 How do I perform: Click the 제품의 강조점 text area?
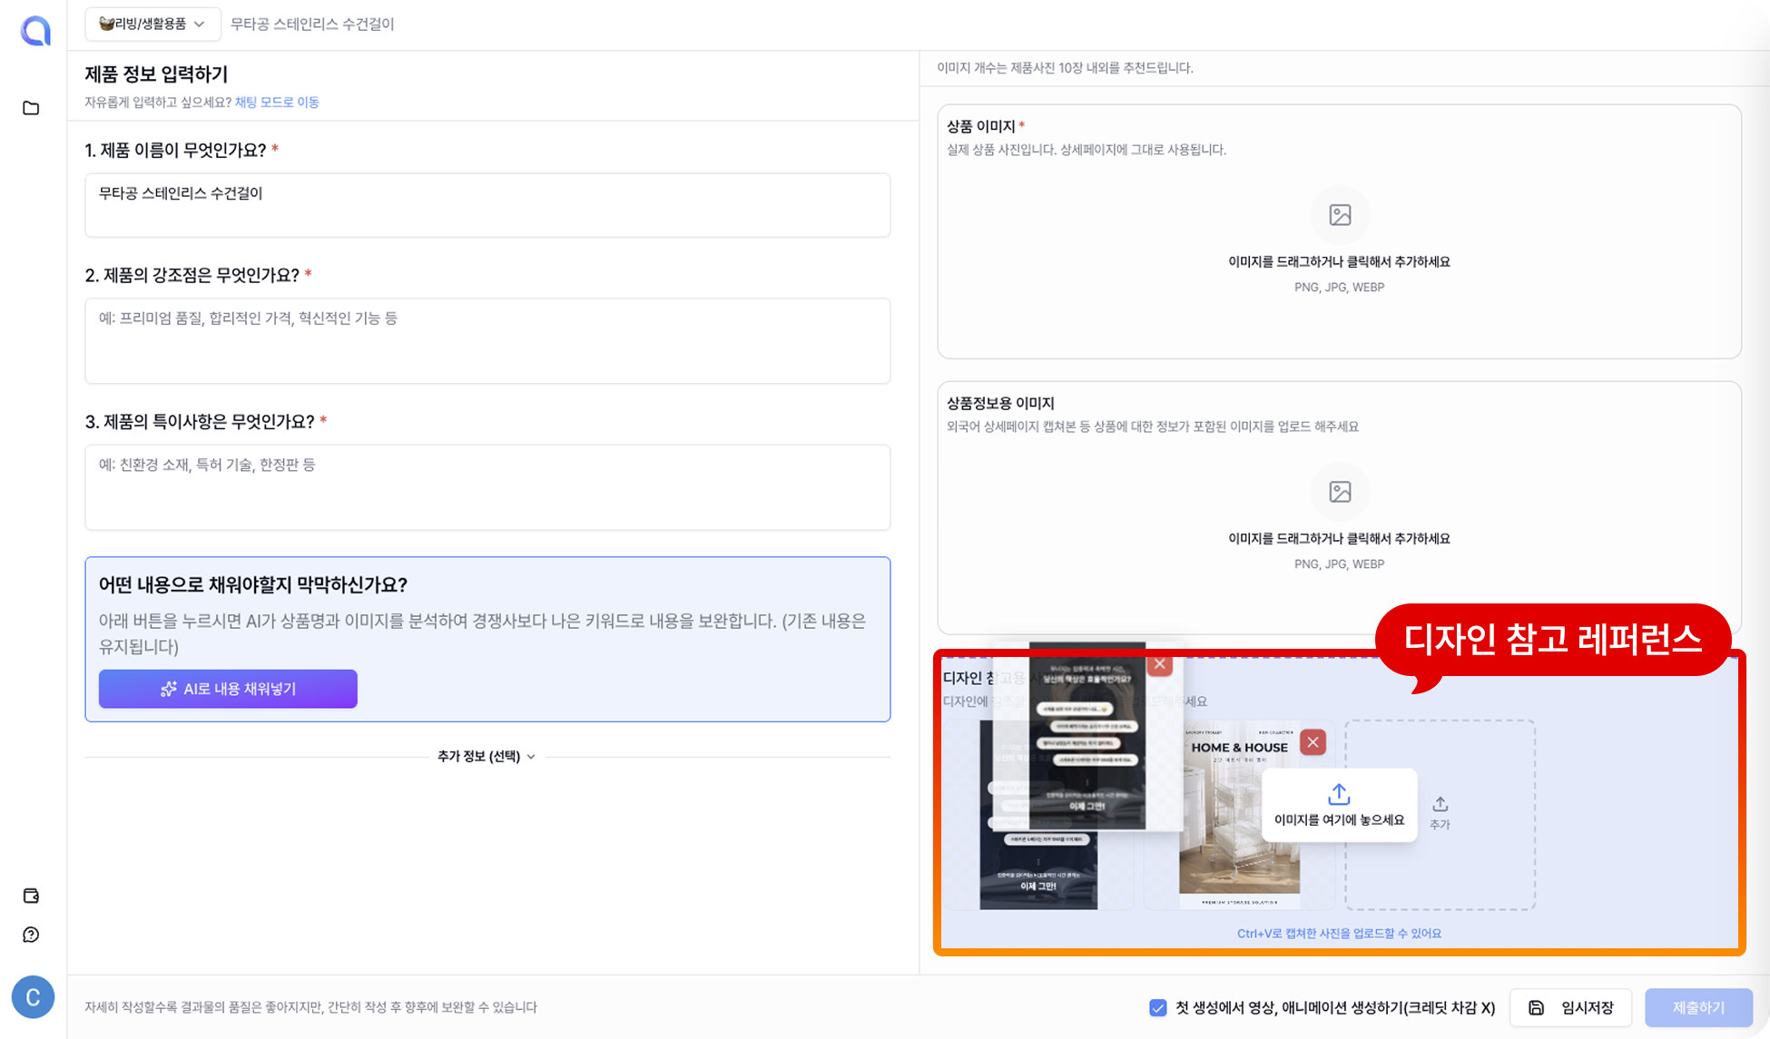pos(487,340)
